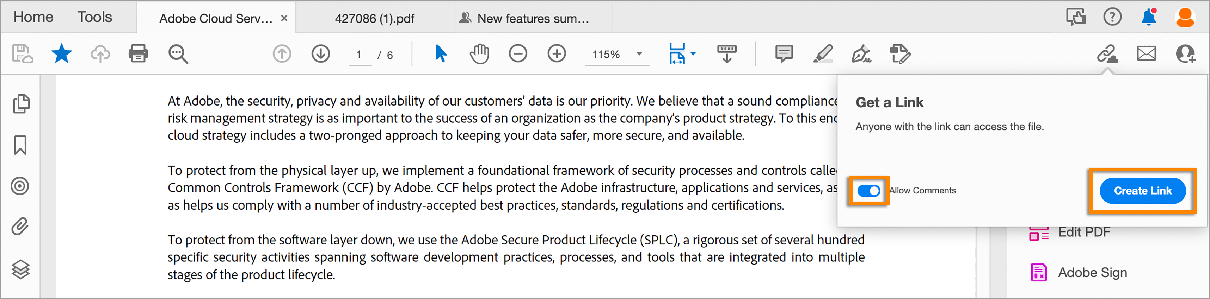Open the Bookmarks side panel

20,145
